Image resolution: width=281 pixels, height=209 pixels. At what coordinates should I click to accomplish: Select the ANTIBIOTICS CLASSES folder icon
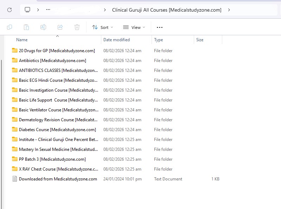[x=15, y=70]
